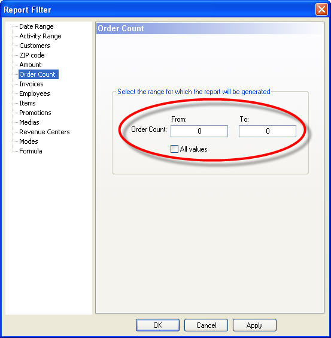This screenshot has width=331, height=338.
Task: Open the Revenue Centers filter
Action: coord(44,132)
